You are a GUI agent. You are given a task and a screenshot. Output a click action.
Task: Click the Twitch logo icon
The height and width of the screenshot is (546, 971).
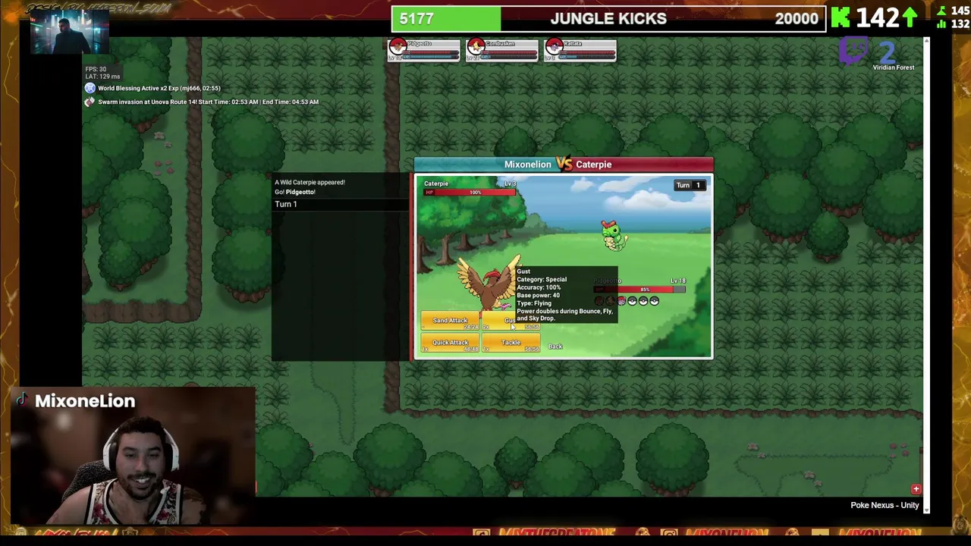pos(853,52)
